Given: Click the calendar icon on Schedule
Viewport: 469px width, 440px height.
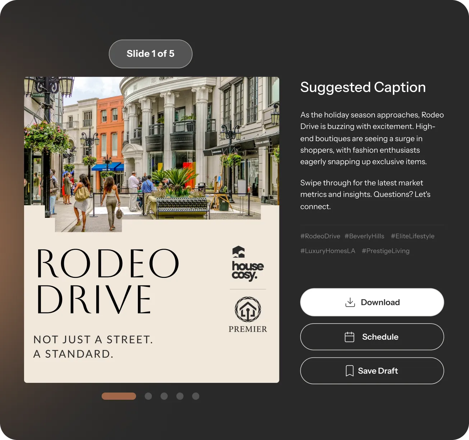Looking at the screenshot, I should pos(349,337).
